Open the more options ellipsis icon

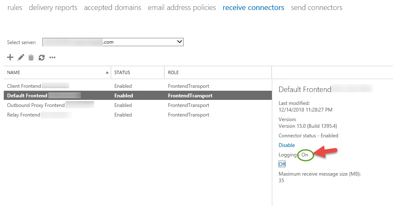(52, 58)
